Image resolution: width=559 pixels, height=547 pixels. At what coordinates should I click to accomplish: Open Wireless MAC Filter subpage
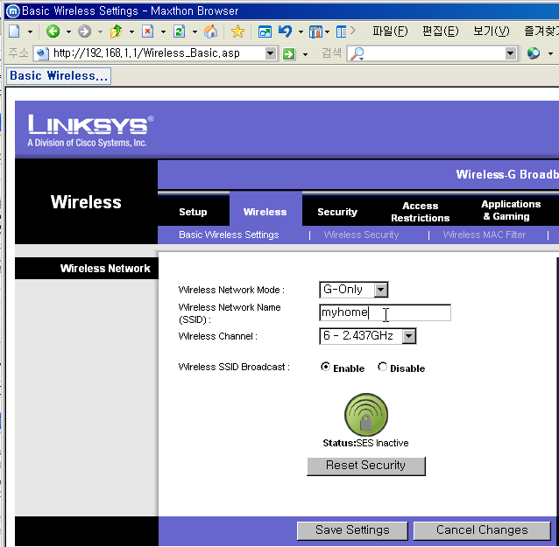(485, 235)
